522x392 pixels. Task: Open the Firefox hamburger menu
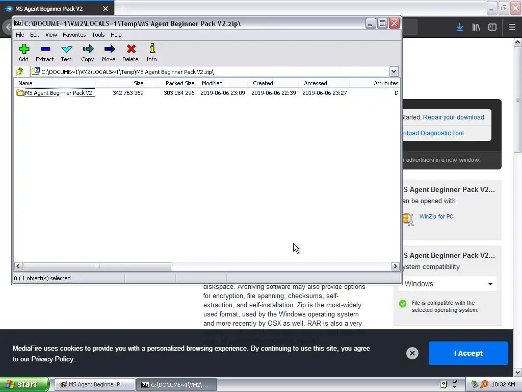512,28
